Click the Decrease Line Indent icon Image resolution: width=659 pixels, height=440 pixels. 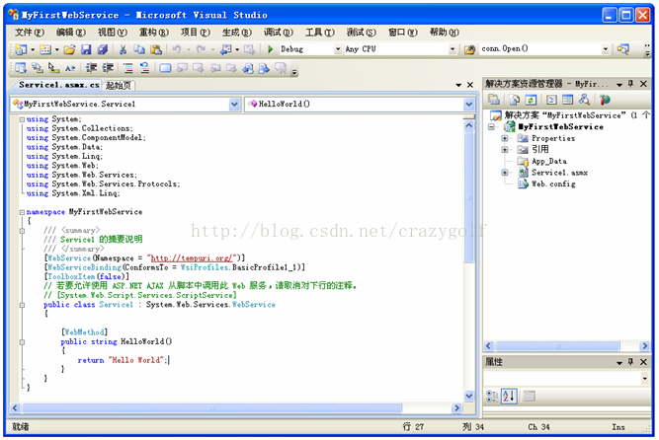91,68
